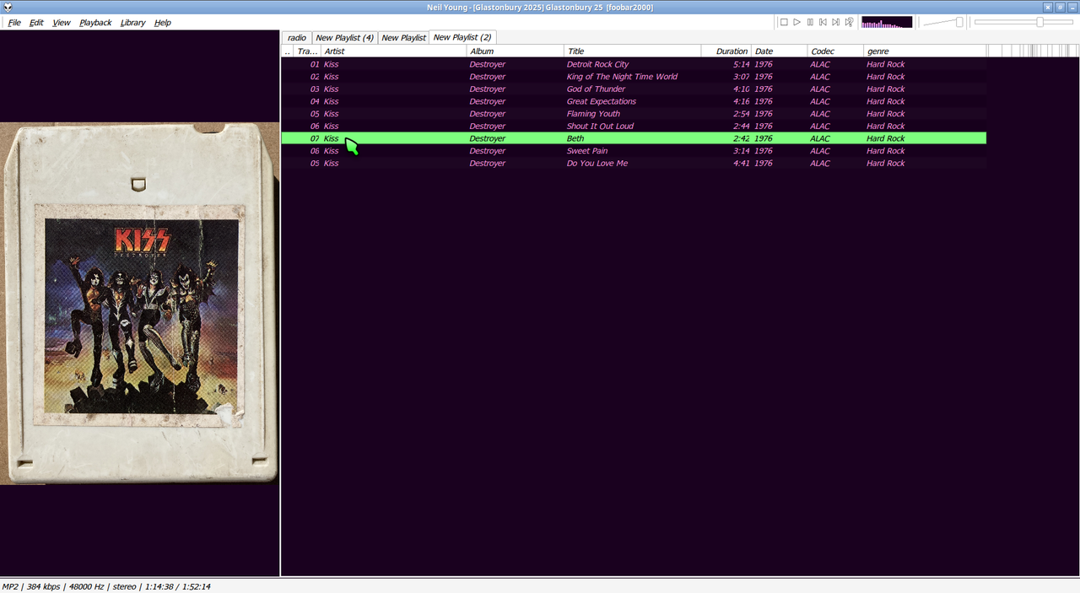Click the highlighted track Beth

(634, 138)
